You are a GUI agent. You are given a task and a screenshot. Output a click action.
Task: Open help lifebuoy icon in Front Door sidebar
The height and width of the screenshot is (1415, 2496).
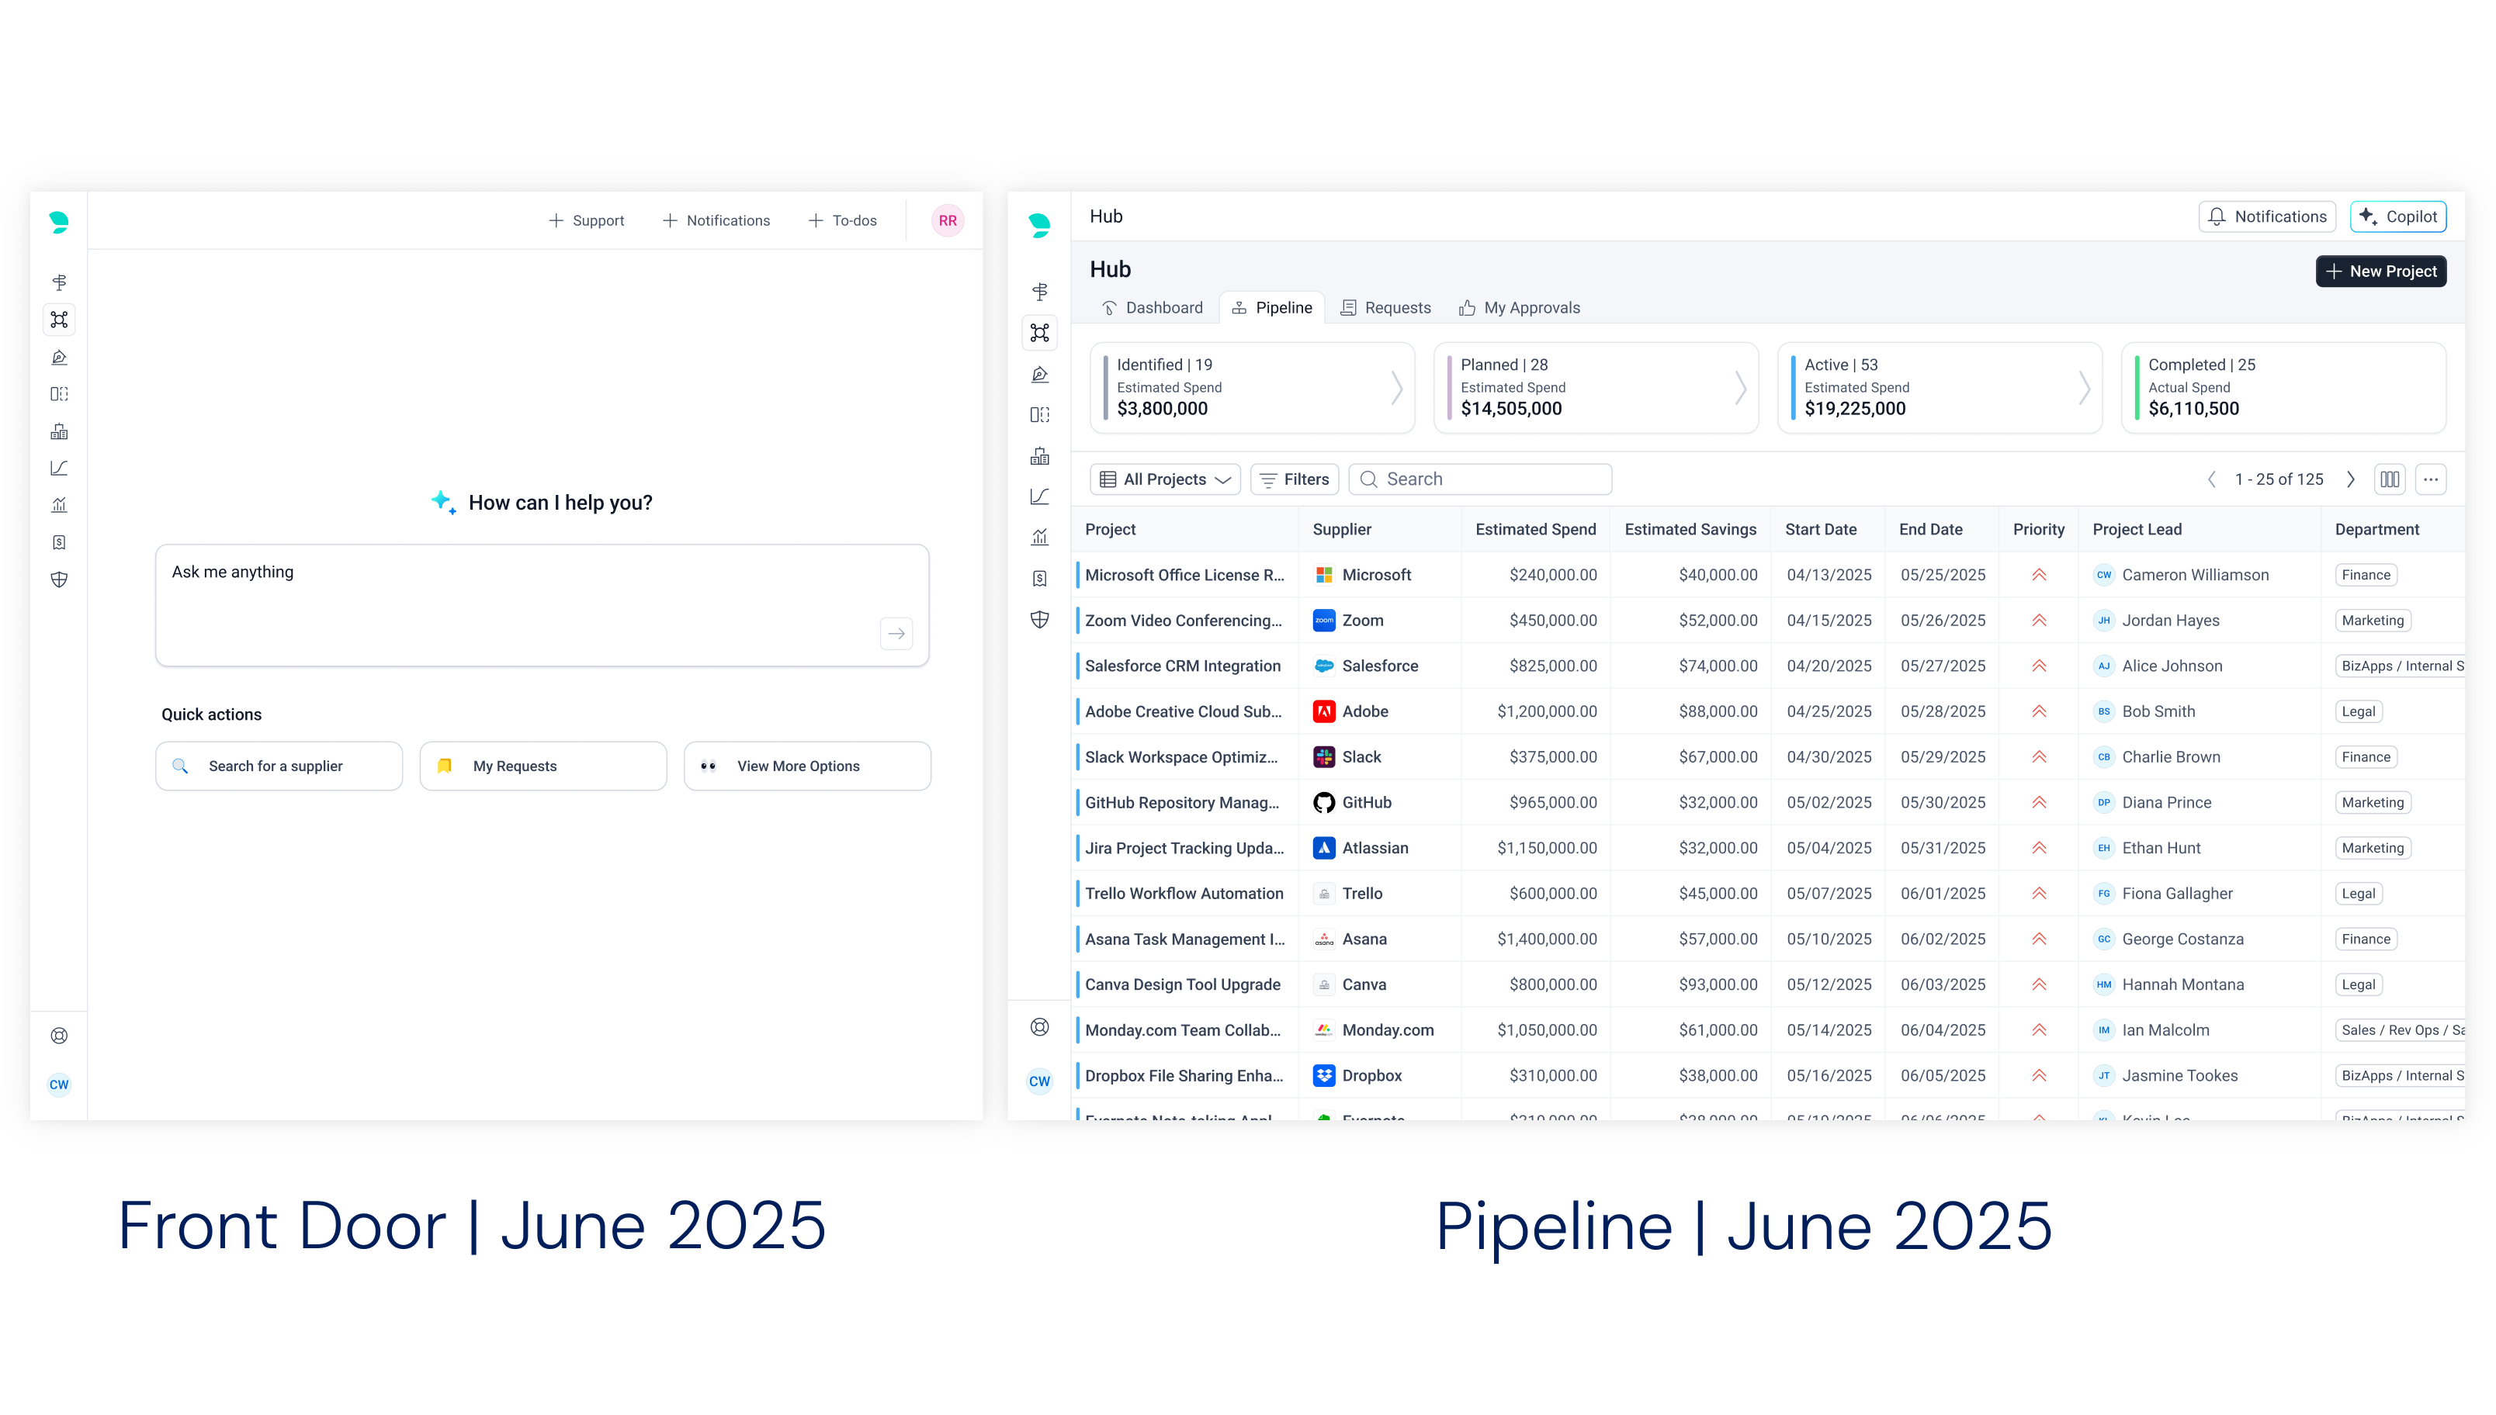tap(59, 1036)
